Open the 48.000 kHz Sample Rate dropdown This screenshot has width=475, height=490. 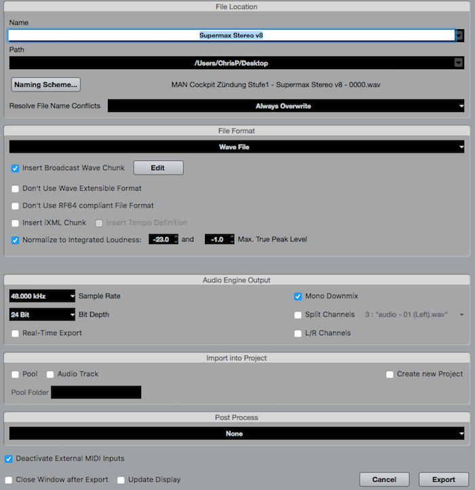[42, 296]
